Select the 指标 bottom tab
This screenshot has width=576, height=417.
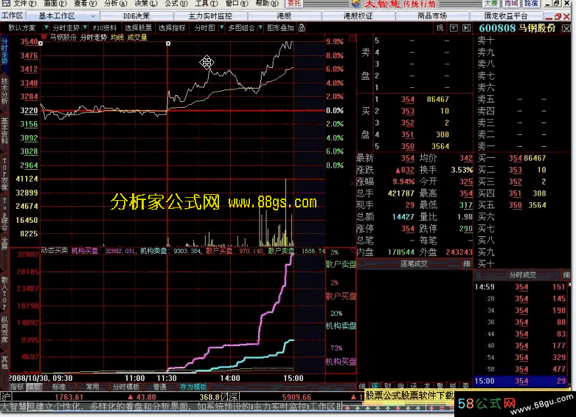(x=17, y=387)
